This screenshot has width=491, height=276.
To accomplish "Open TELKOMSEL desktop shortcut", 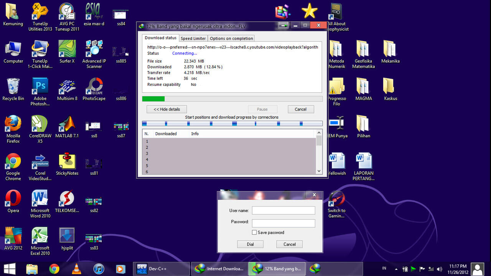I will 67,202.
